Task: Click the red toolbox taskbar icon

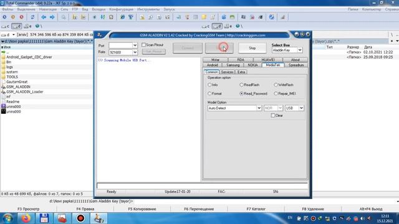Action: 62,218
